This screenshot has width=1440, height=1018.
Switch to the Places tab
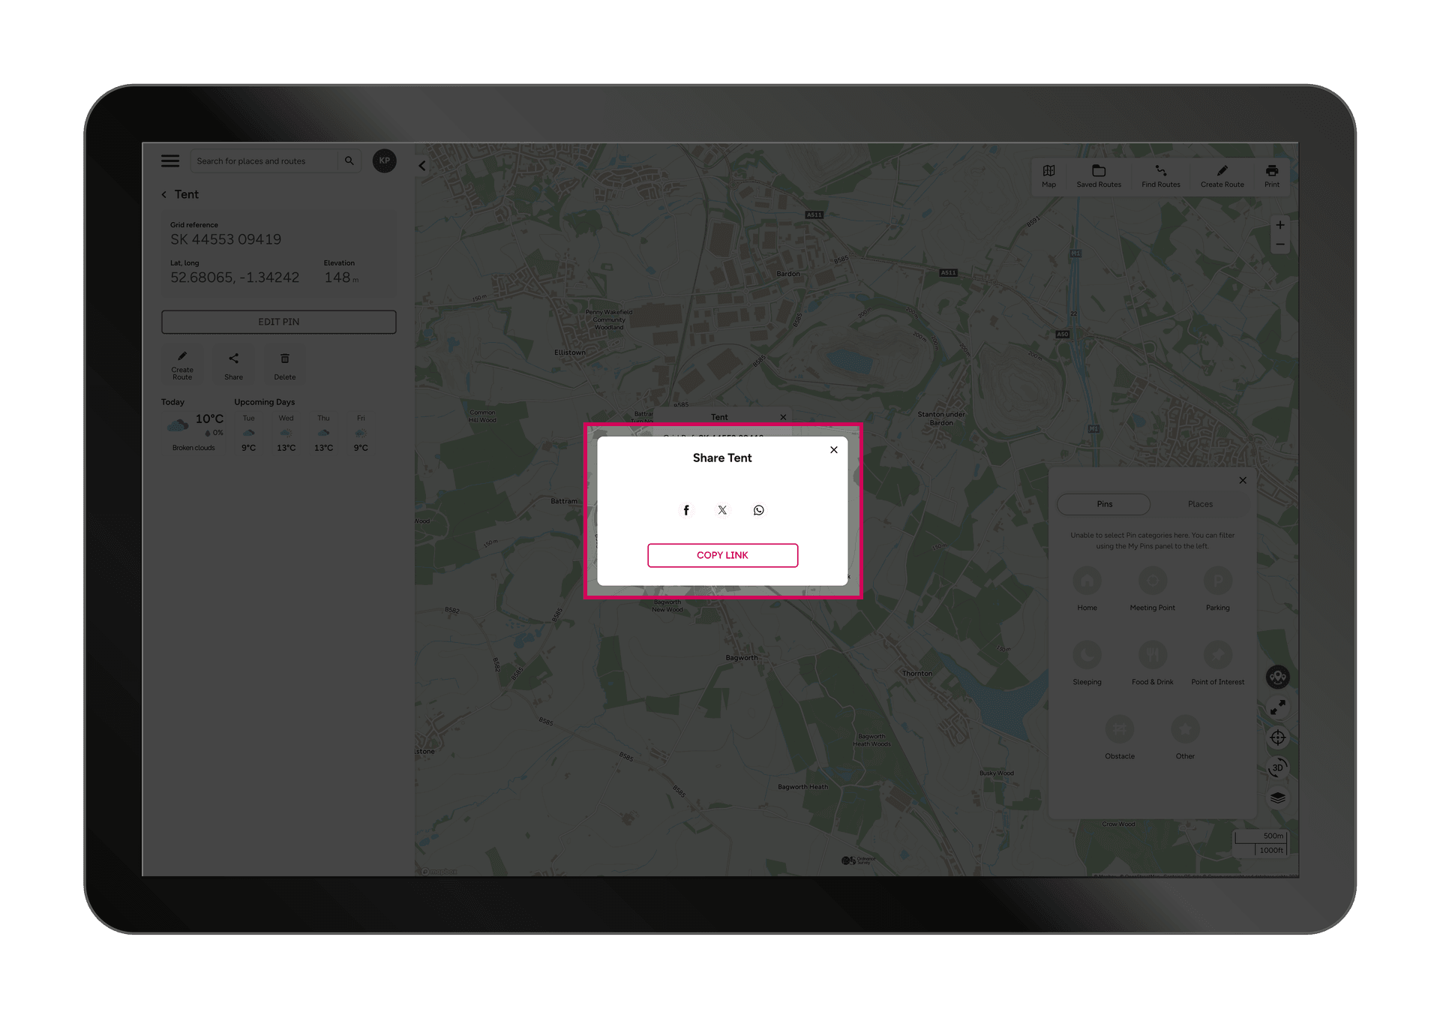tap(1200, 503)
